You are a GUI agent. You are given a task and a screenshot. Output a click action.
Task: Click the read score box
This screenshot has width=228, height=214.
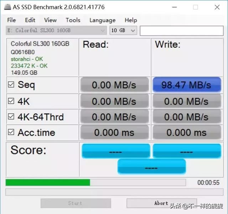click(x=116, y=151)
